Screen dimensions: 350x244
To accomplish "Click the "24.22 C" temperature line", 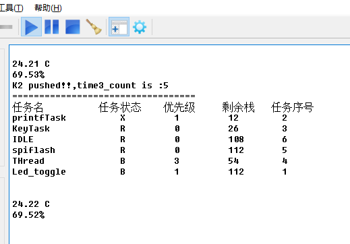I will [31, 204].
